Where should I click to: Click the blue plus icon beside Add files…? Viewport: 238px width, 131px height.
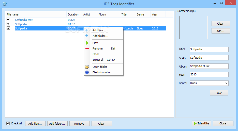[87, 30]
